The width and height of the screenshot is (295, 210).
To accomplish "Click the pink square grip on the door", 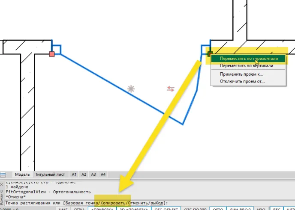I will point(52,54).
